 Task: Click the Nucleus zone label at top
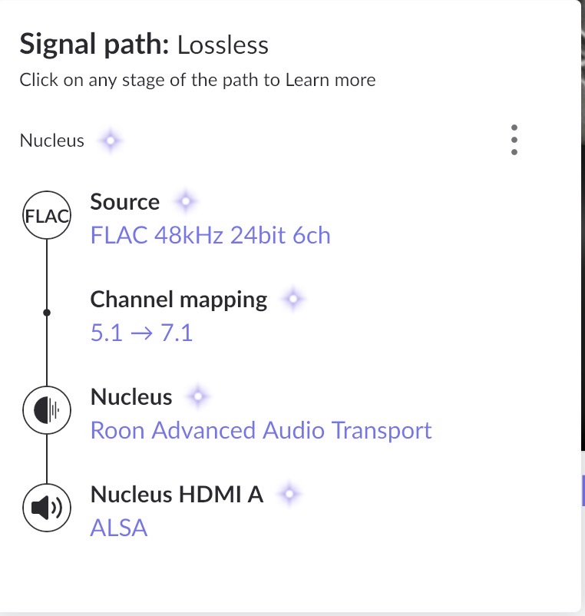[51, 141]
